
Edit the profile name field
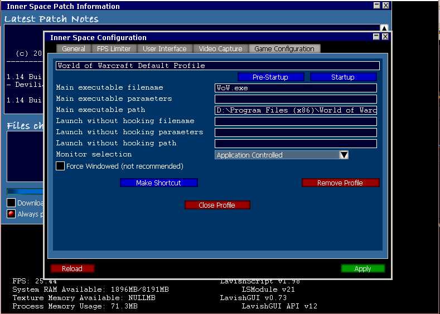[x=217, y=66]
